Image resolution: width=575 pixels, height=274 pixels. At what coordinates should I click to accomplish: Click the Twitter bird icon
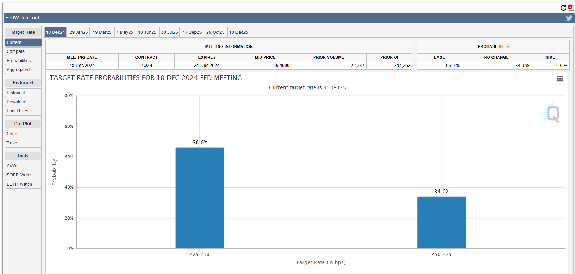click(569, 18)
